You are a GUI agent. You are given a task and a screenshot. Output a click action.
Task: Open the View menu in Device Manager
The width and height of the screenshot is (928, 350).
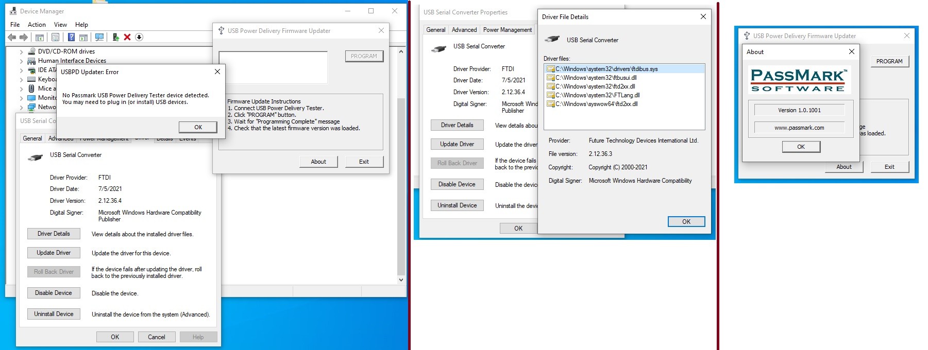[x=60, y=25]
